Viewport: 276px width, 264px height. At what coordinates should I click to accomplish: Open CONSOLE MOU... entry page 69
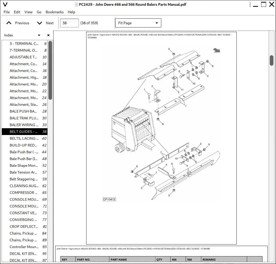click(x=25, y=199)
